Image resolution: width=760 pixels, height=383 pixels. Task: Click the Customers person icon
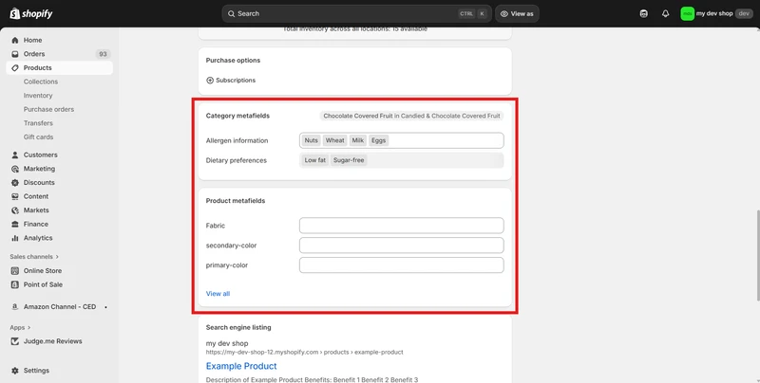[15, 155]
